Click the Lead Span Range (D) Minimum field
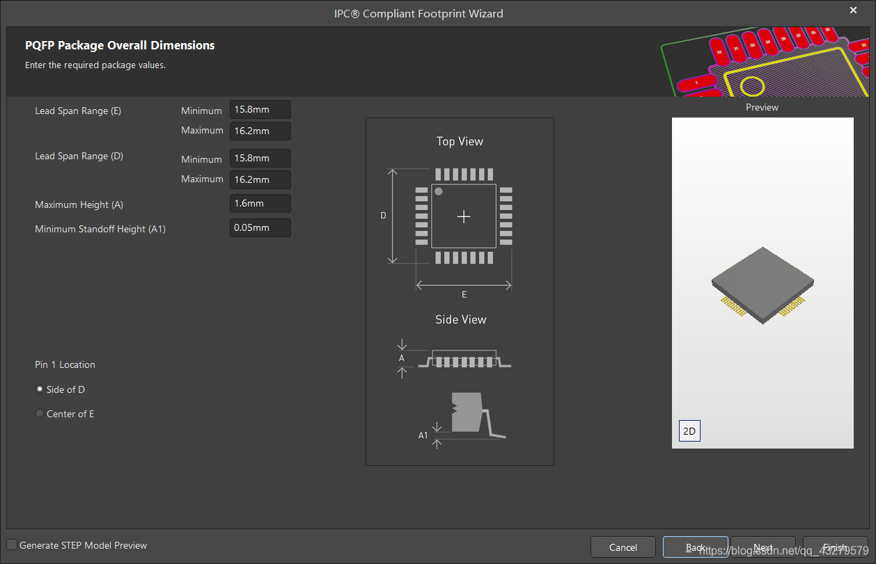Viewport: 876px width, 564px height. click(260, 159)
